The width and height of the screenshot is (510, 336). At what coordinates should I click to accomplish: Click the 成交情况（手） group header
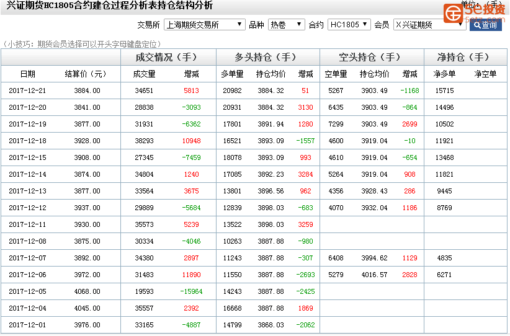pyautogui.click(x=168, y=57)
